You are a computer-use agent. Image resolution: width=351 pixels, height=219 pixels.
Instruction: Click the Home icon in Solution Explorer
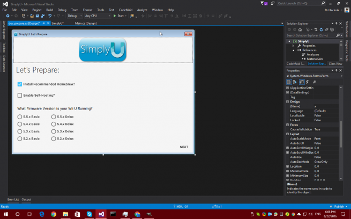pyautogui.click(x=300, y=29)
